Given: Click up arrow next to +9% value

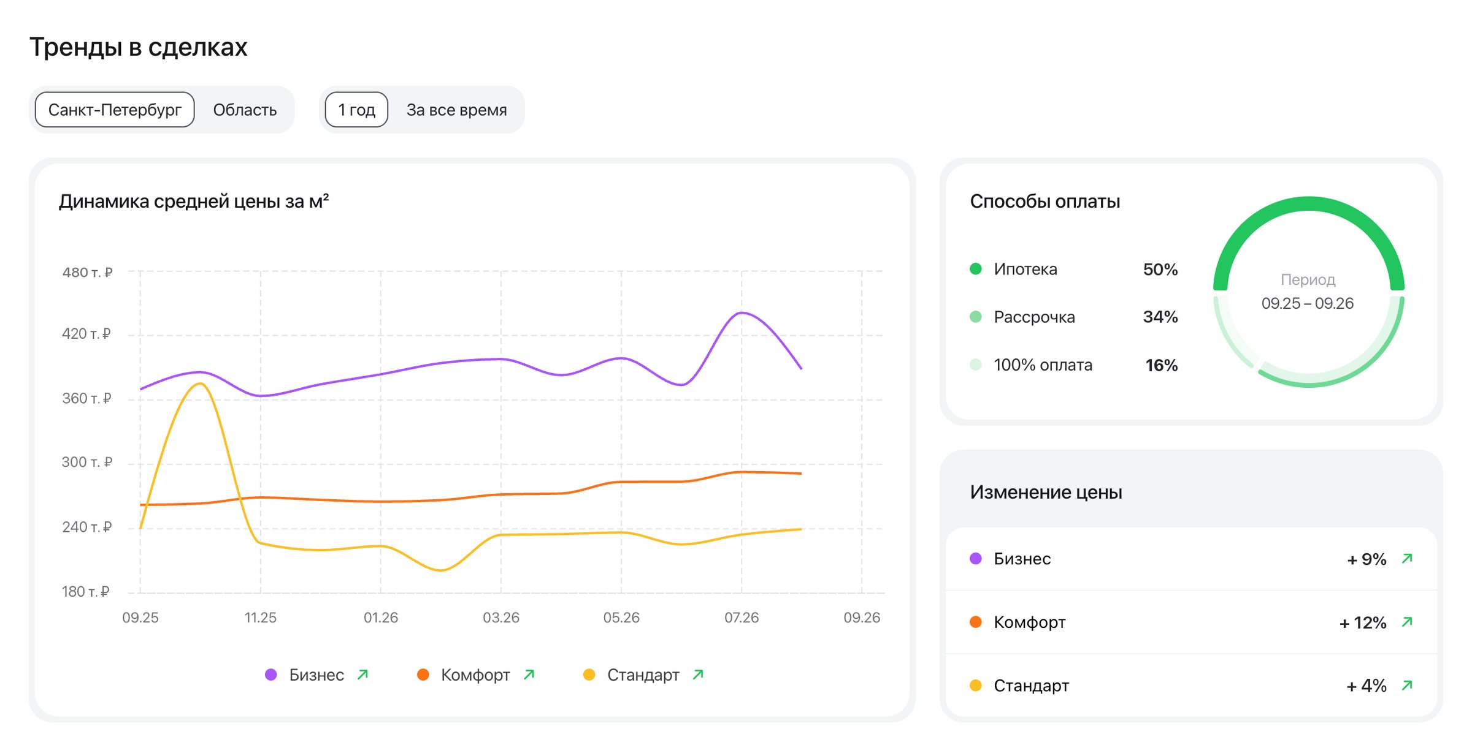Looking at the screenshot, I should tap(1407, 559).
